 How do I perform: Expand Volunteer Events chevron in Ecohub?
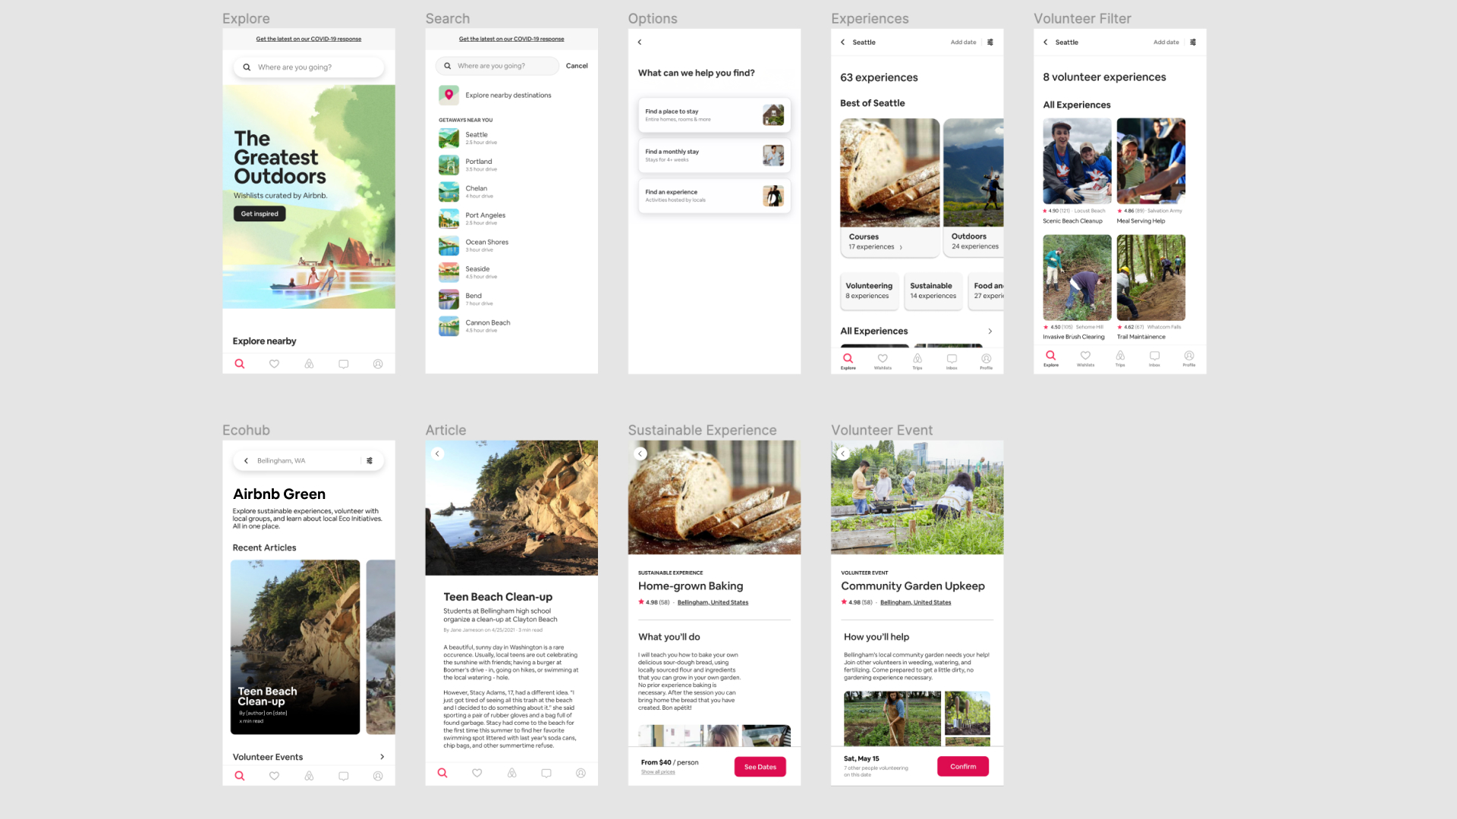(x=382, y=757)
